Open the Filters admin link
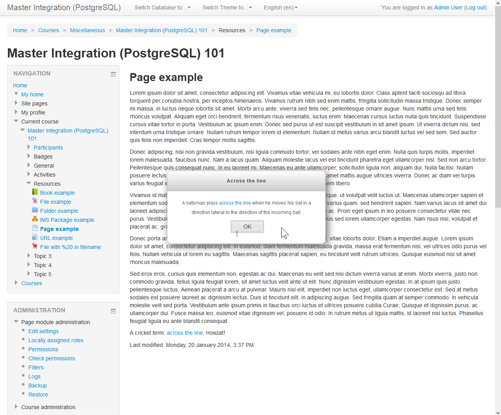 click(x=36, y=367)
